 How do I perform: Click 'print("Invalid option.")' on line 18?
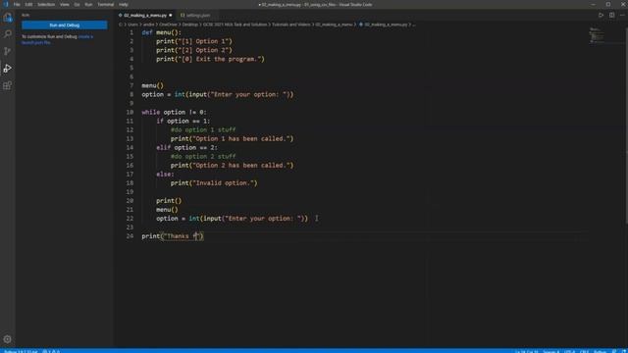point(214,183)
